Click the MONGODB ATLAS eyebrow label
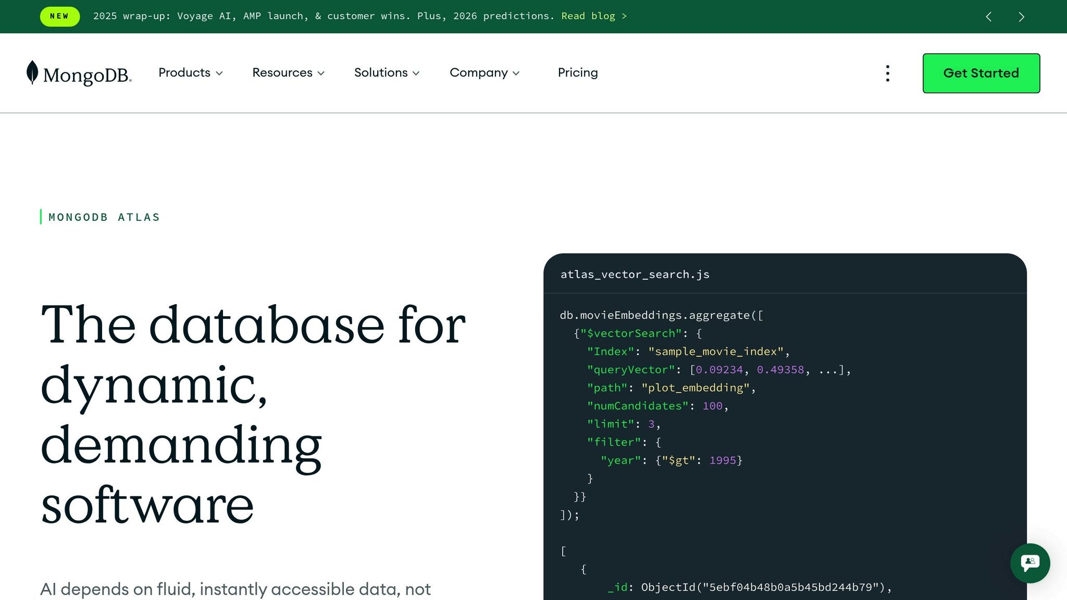 click(104, 217)
